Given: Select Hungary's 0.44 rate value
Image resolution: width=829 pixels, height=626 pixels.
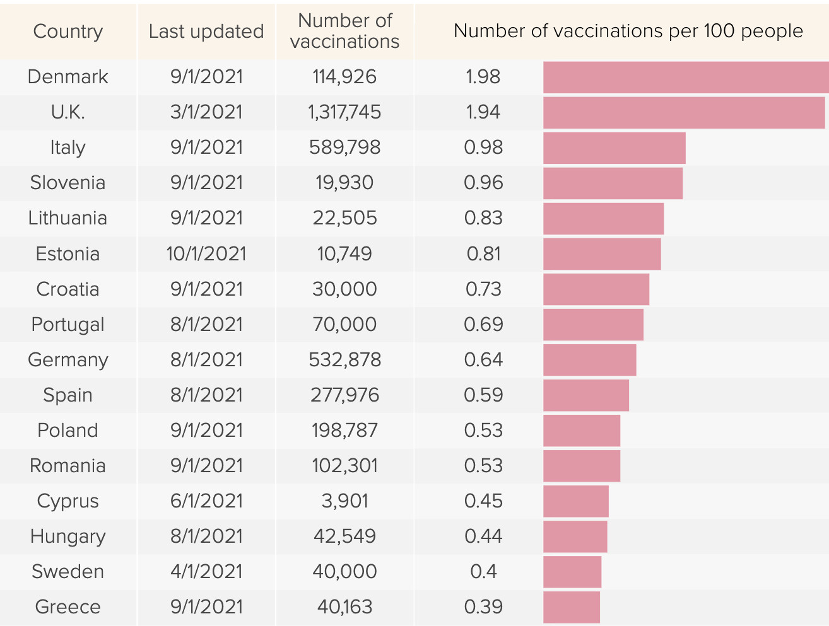Looking at the screenshot, I should click(483, 536).
